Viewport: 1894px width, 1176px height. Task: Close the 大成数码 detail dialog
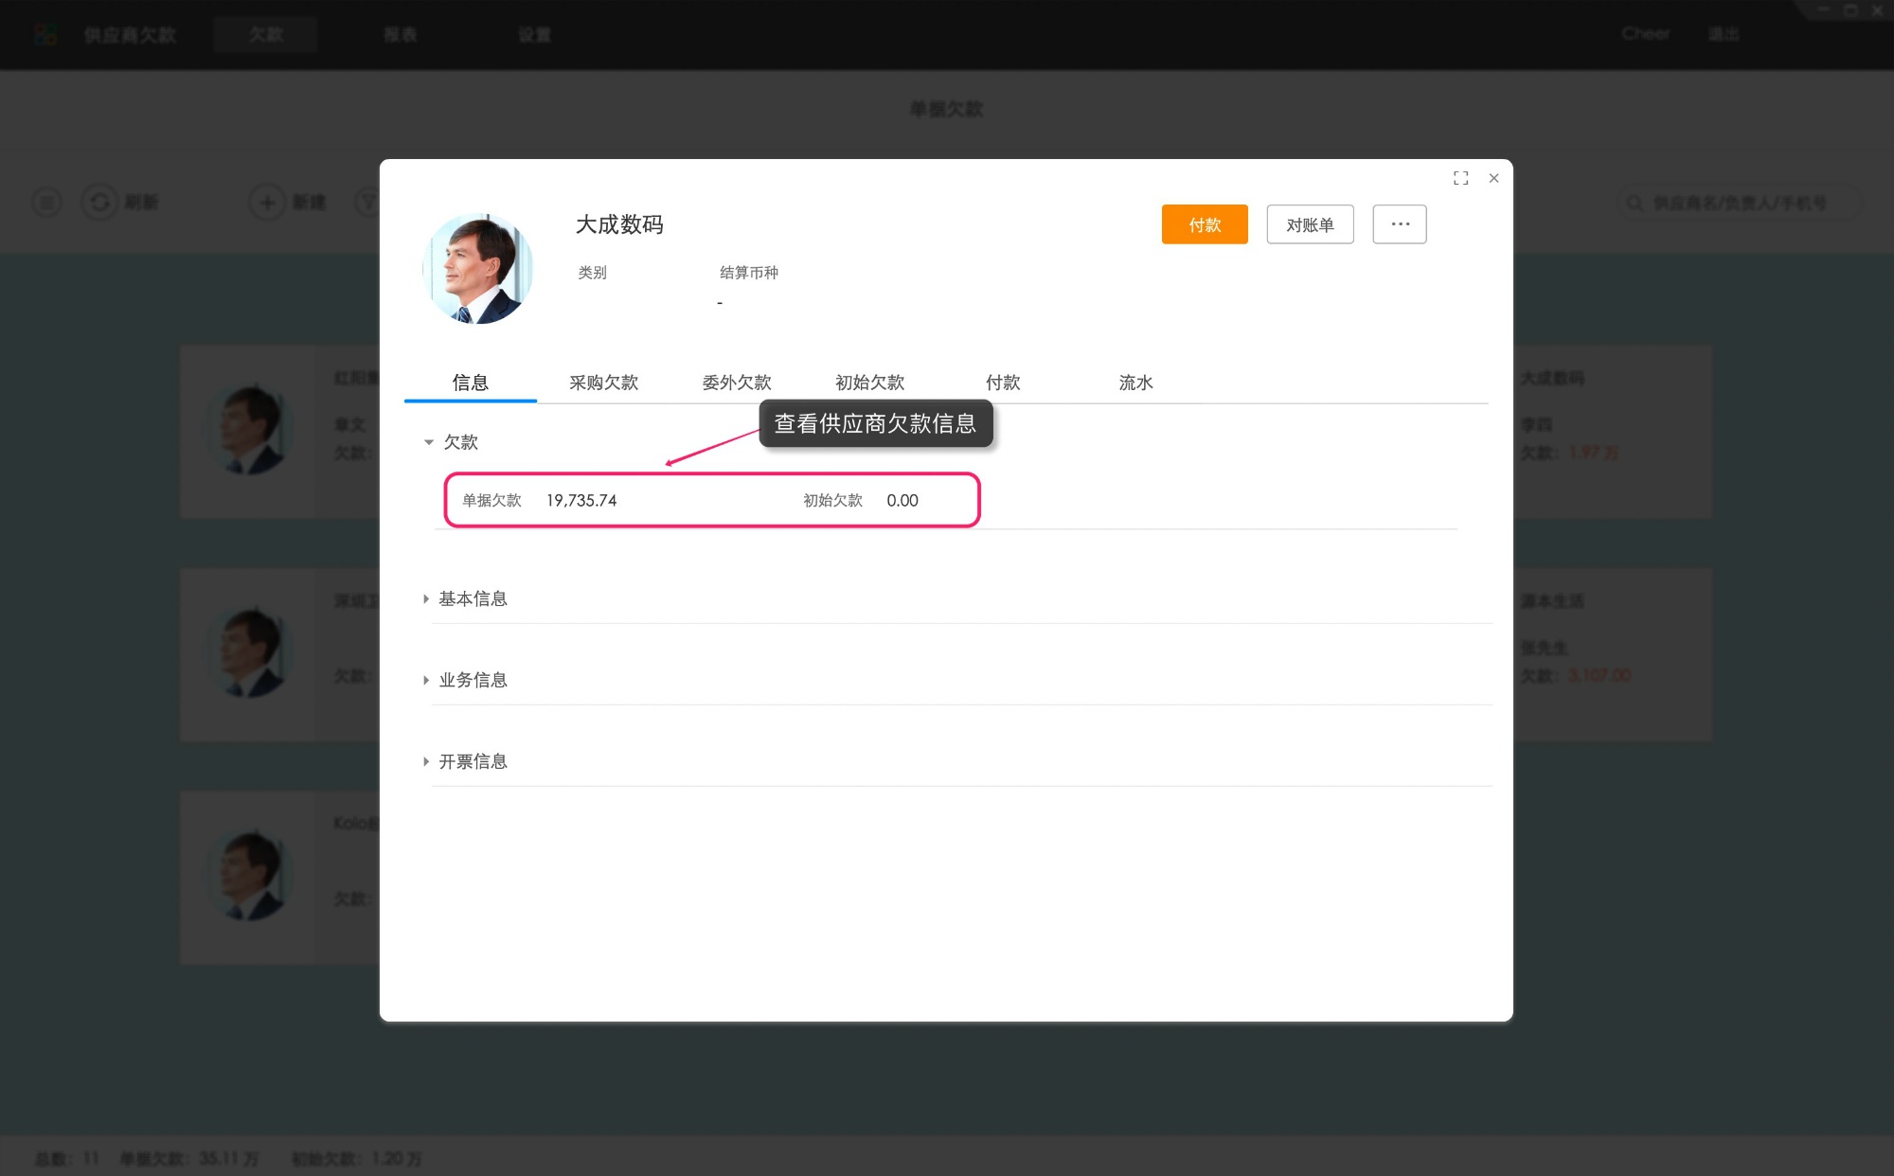click(1493, 178)
